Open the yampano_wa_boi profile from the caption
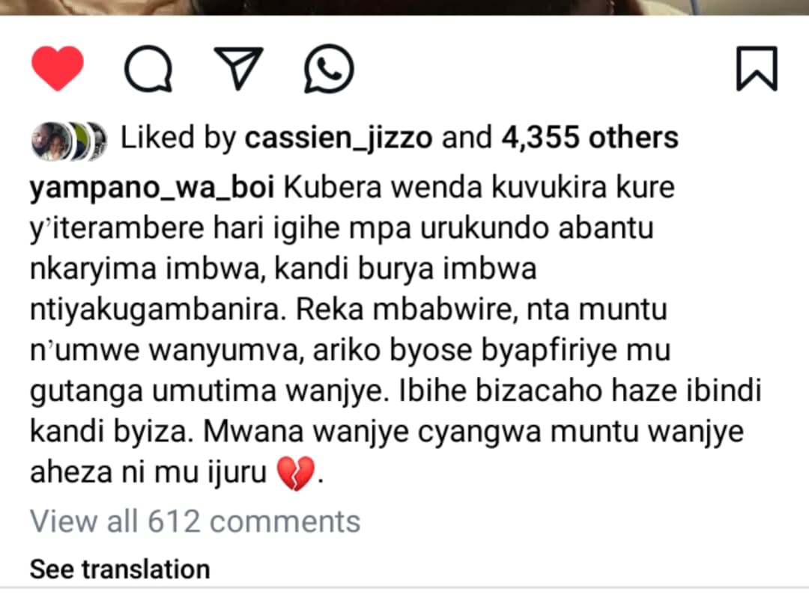 (x=152, y=188)
